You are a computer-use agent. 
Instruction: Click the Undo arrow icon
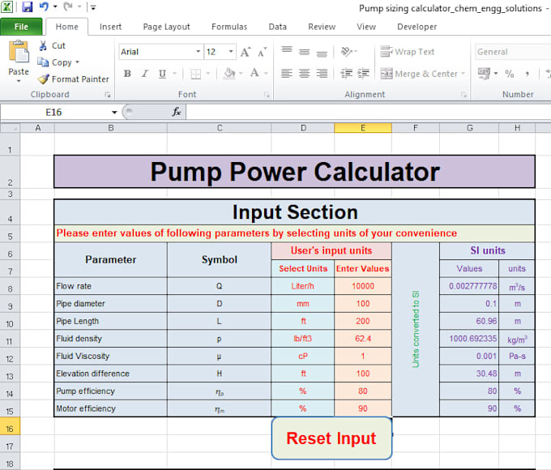44,6
